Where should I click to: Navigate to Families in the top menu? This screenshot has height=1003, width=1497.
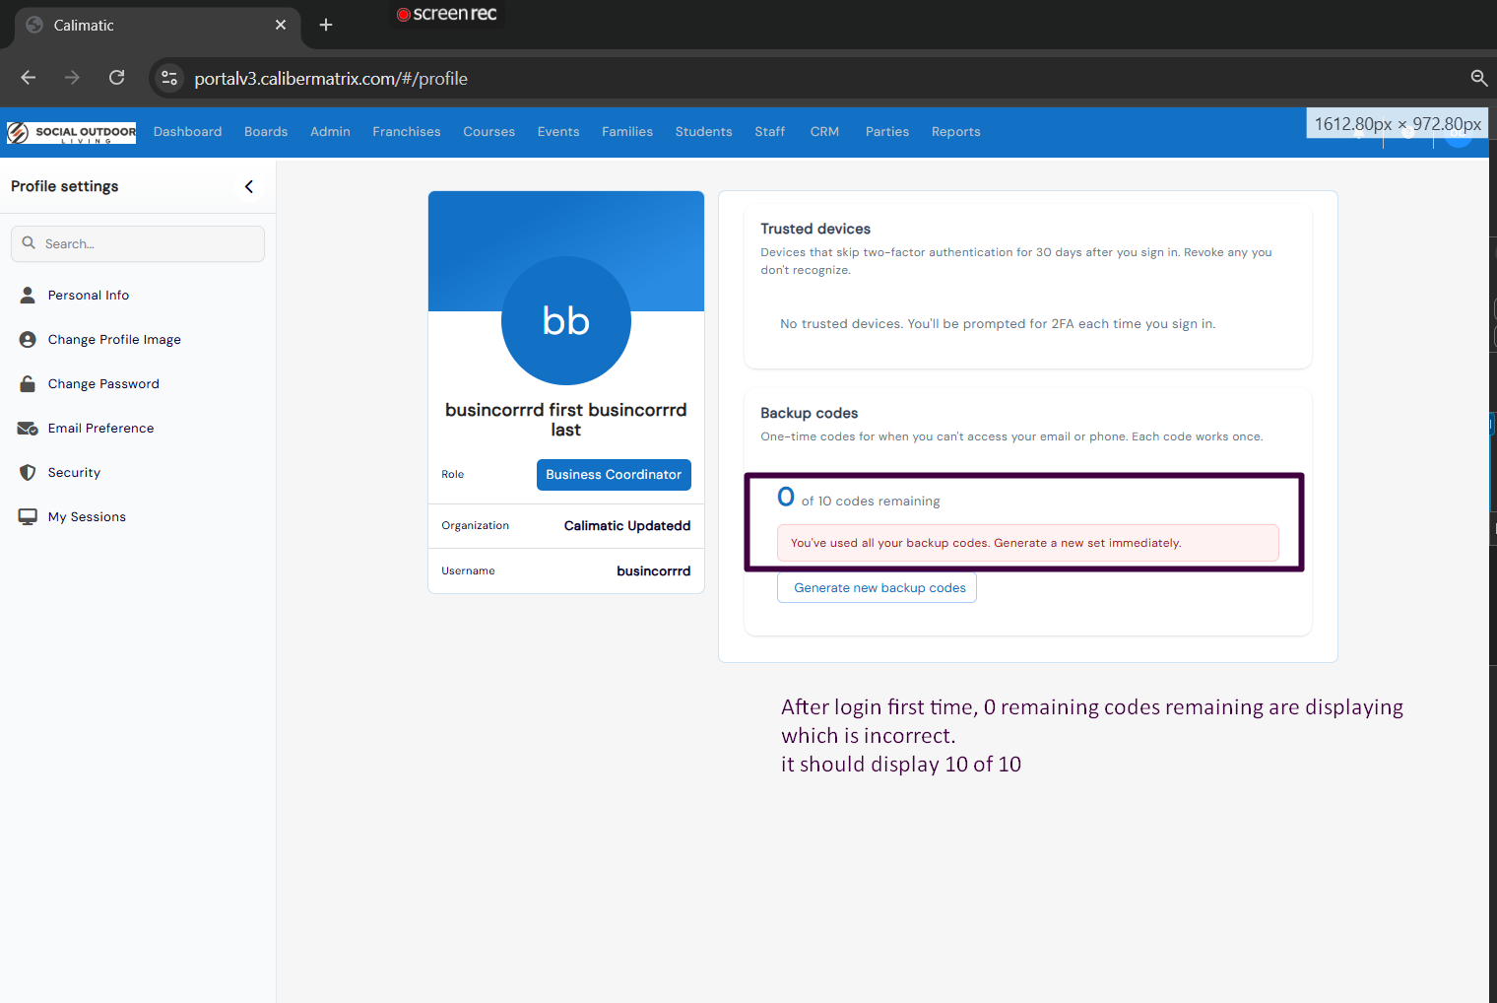627,132
